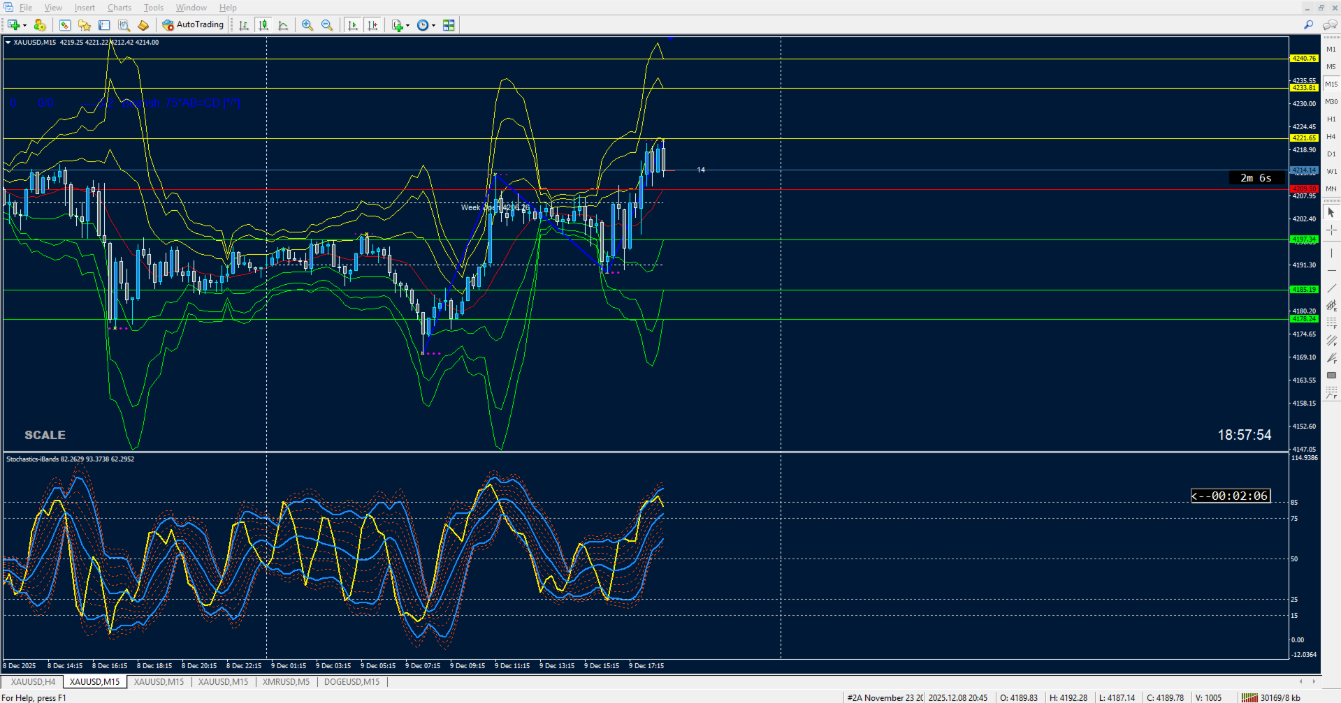Switch timeframe to H1
Screen dimensions: 1341x703
(1331, 119)
